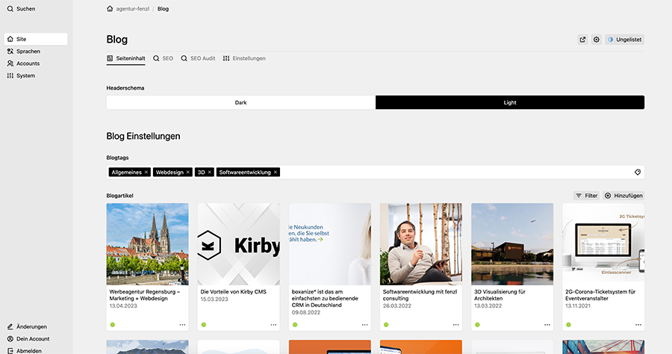Click Hinzufügen to add a blog article
This screenshot has width=672, height=354.
click(x=623, y=196)
